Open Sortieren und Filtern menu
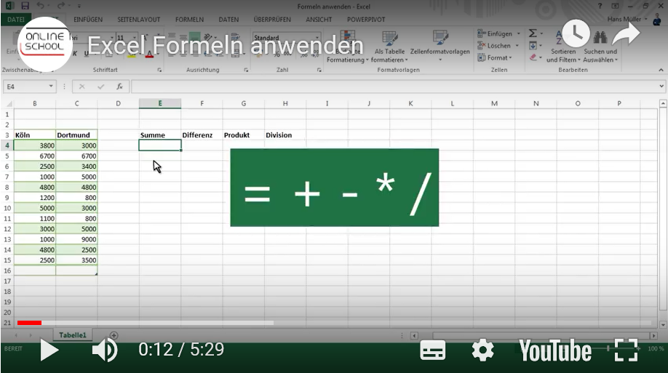 tap(563, 47)
